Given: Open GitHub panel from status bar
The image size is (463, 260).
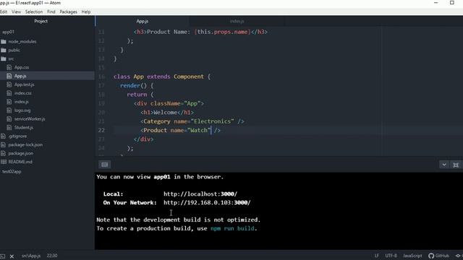Looking at the screenshot, I should coord(439,256).
